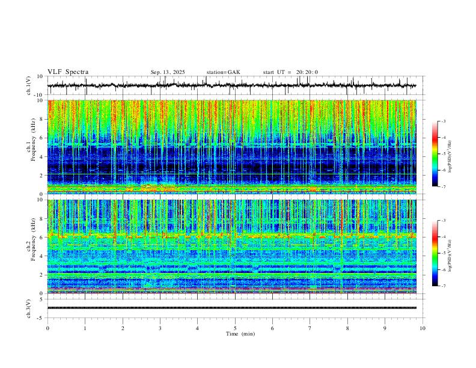This screenshot has height=368, width=476.
Task: Click inside the ch.2 spectrogram panel
Action: point(231,247)
